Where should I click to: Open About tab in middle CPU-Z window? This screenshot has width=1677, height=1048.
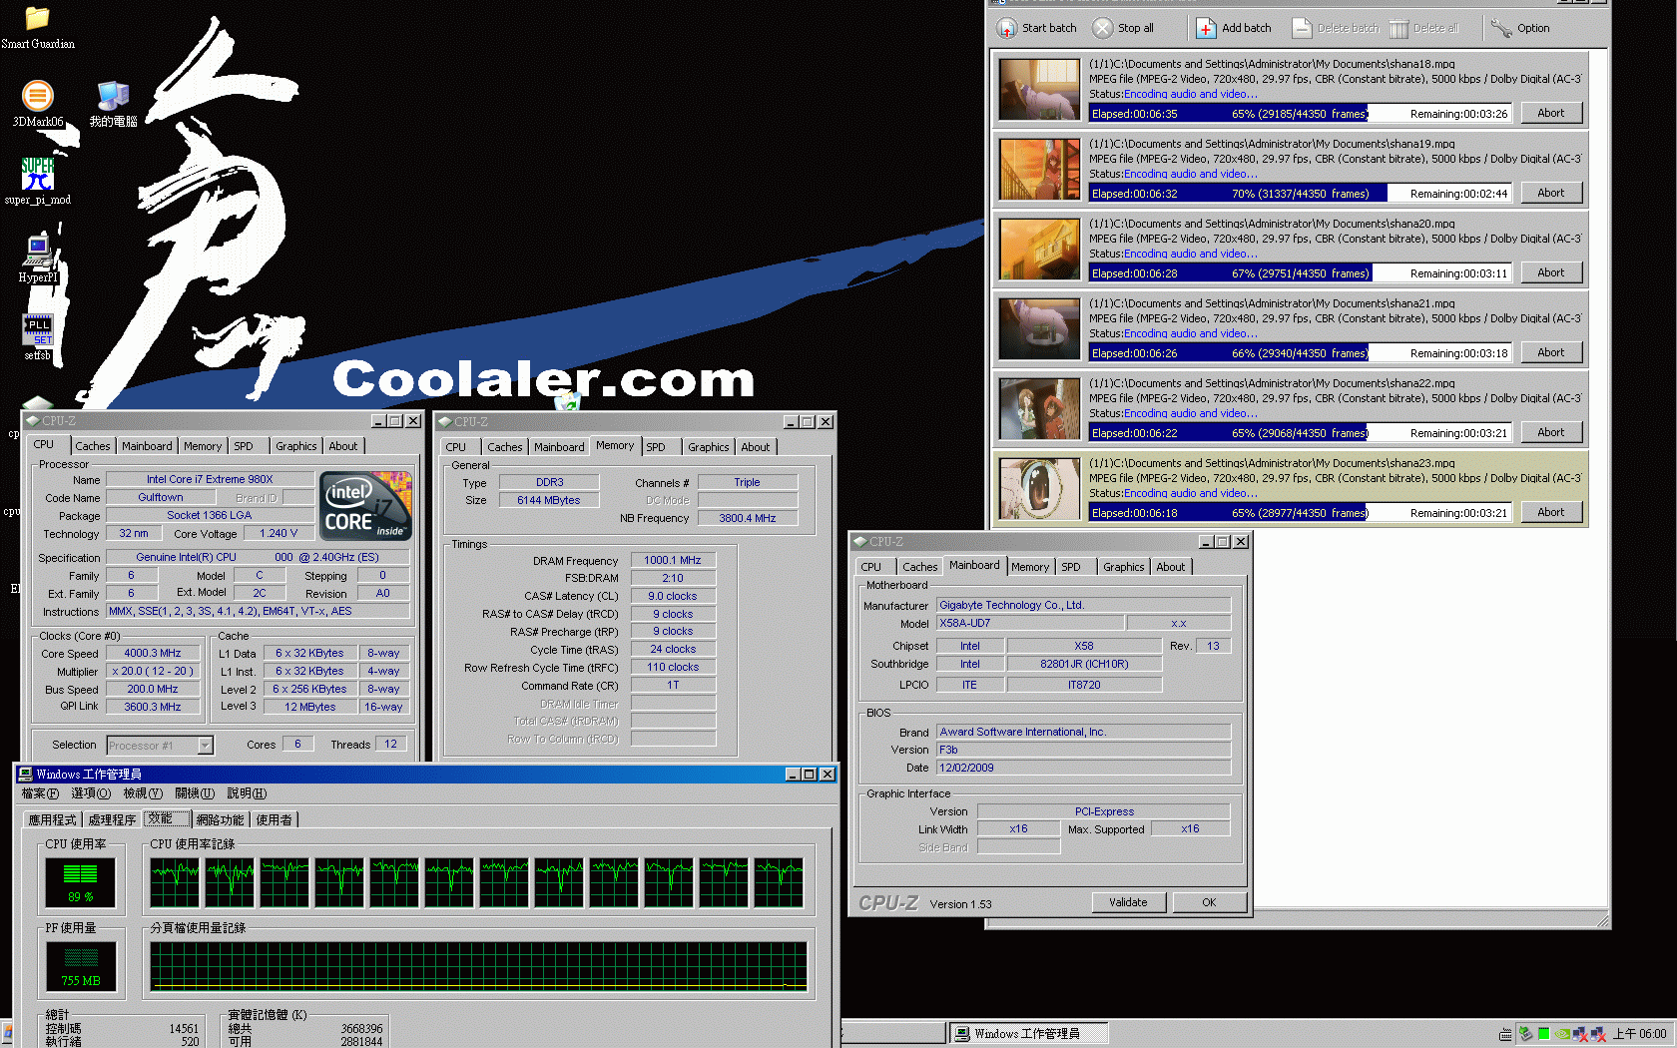click(755, 447)
